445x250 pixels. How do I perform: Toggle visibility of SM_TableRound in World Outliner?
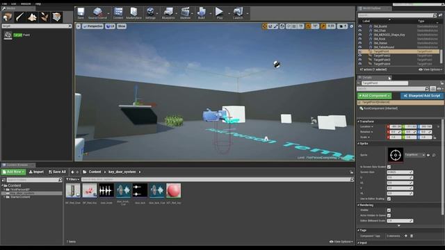[x=360, y=47]
